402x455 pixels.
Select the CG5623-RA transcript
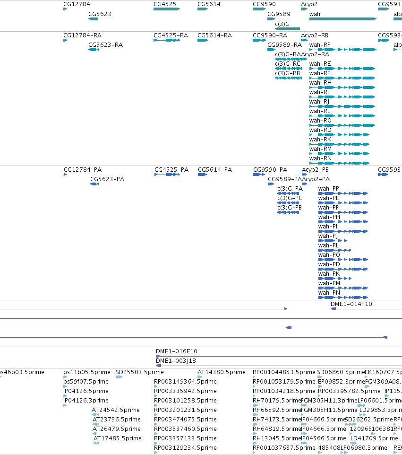click(x=94, y=50)
